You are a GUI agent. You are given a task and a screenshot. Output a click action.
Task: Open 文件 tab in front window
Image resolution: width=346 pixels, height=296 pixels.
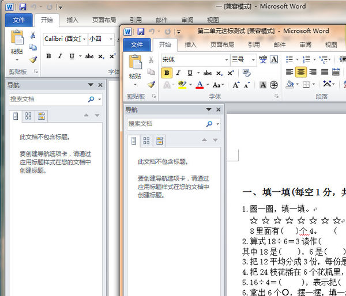pos(137,45)
